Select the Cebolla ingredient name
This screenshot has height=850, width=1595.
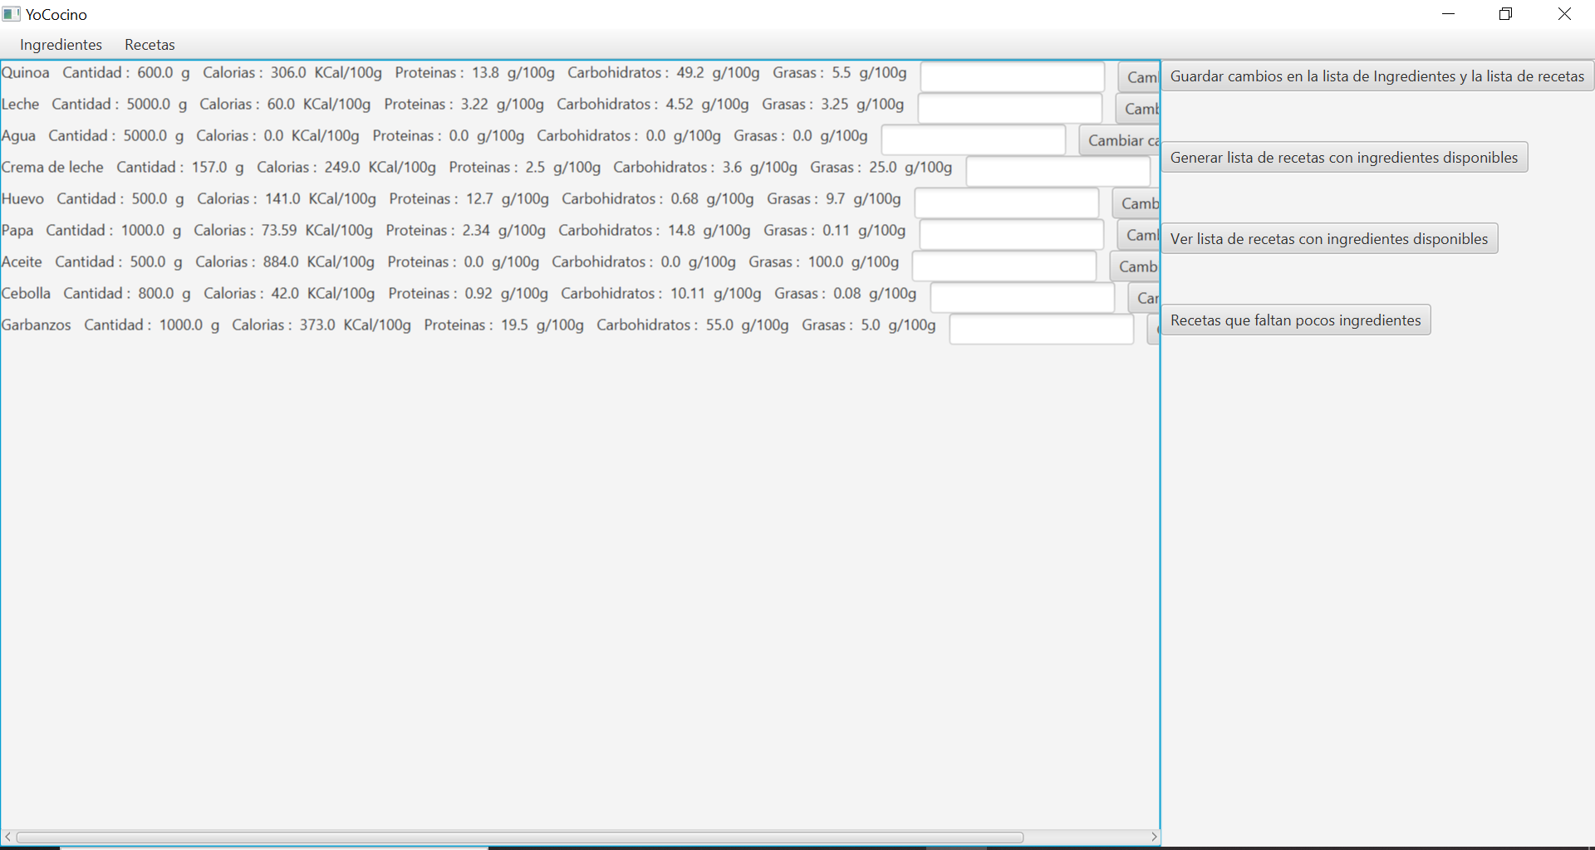pyautogui.click(x=27, y=294)
